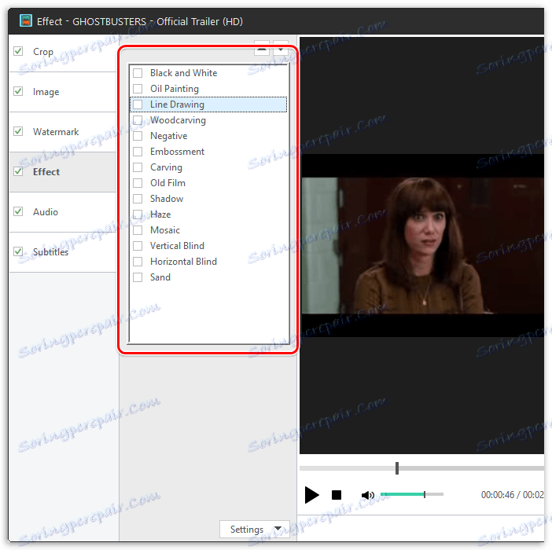Click the video seek slider handle
Image resolution: width=552 pixels, height=550 pixels.
click(397, 468)
